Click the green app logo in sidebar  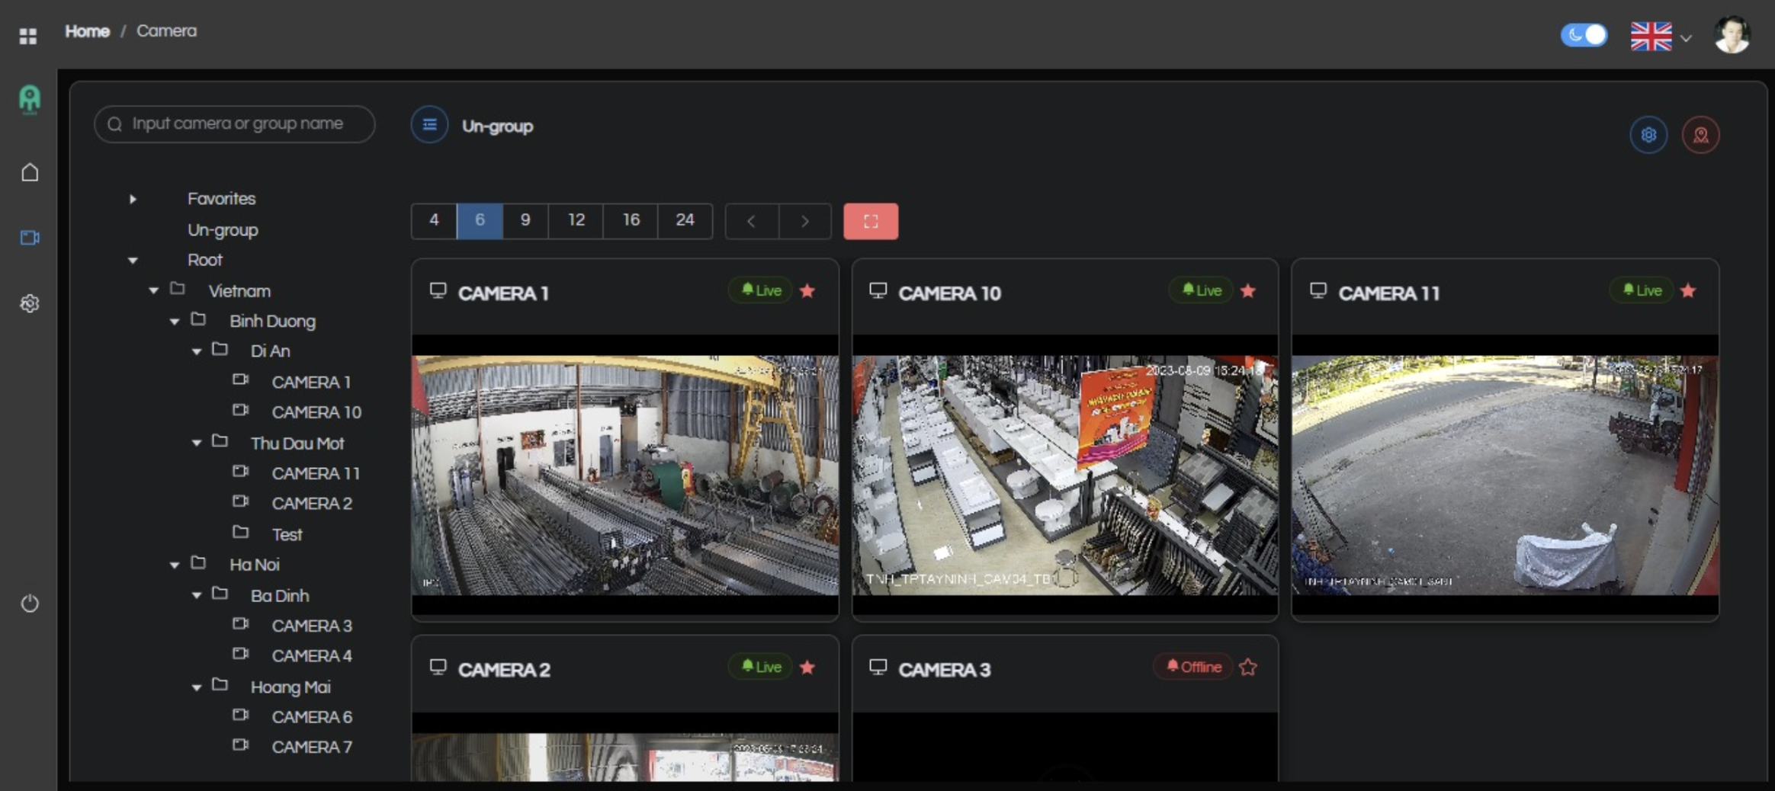29,100
